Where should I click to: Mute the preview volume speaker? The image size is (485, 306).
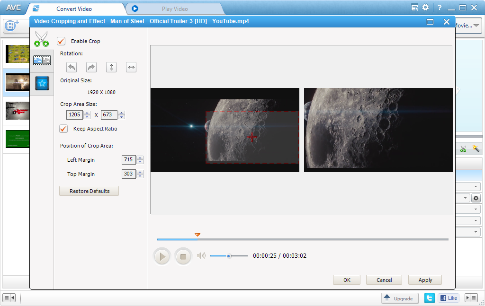201,255
